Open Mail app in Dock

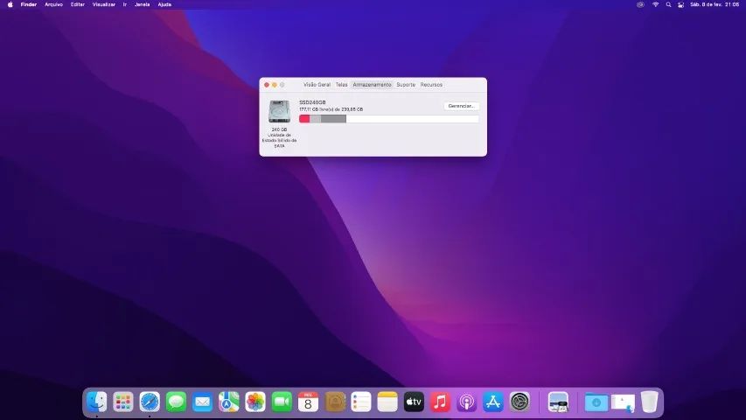point(202,402)
